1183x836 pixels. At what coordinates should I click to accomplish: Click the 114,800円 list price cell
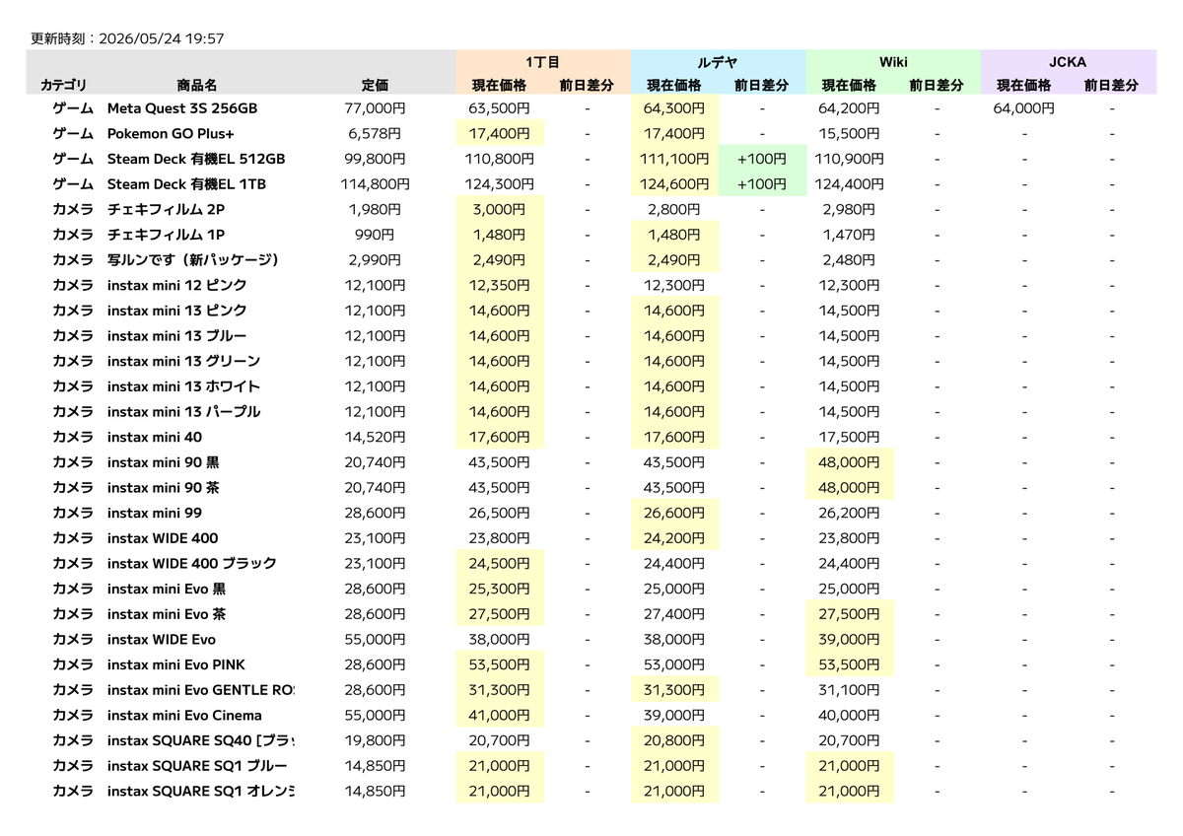375,184
